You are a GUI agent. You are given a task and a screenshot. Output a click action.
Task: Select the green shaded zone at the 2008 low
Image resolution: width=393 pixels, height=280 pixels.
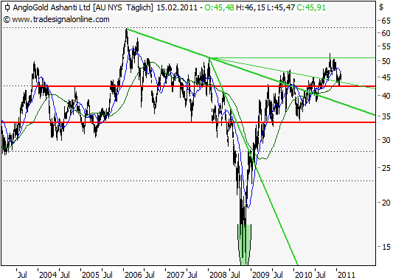[x=244, y=245]
